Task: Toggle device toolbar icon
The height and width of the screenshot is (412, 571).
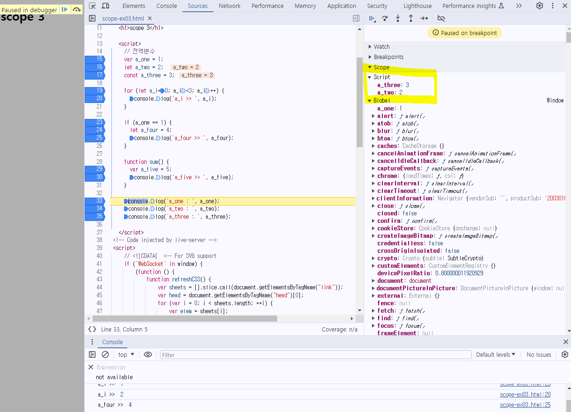Action: tap(105, 6)
